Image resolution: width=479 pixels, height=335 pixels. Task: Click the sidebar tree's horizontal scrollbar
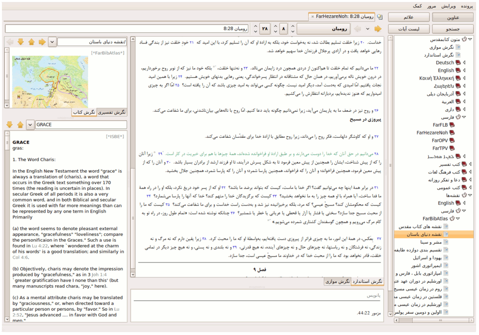pyautogui.click(x=434, y=320)
